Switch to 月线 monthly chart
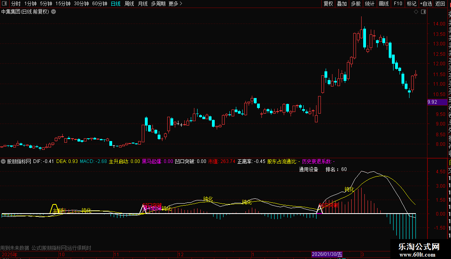The height and width of the screenshot is (259, 451). click(142, 4)
